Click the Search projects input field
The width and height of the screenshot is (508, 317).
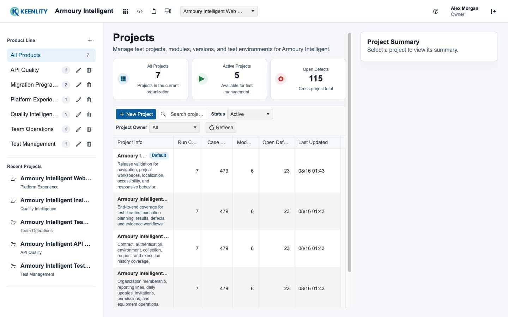[183, 114]
